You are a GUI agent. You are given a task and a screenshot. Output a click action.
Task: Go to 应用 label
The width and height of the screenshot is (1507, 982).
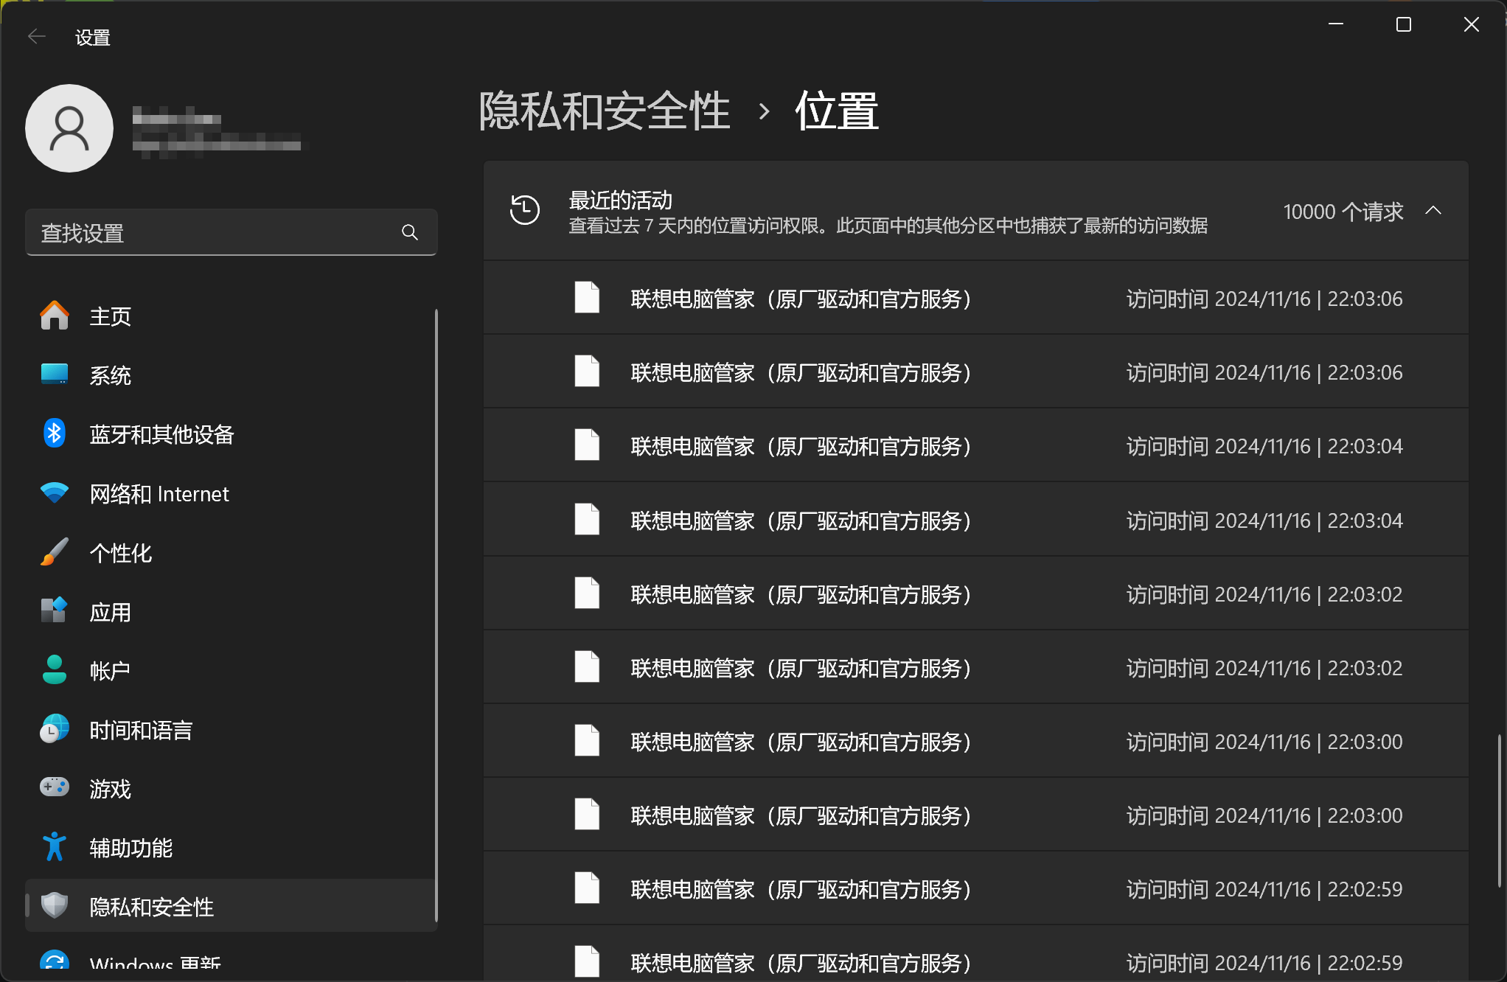111,612
